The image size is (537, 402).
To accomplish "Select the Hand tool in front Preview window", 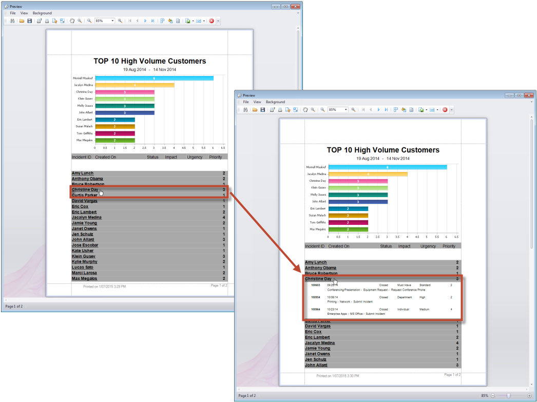I will 305,110.
